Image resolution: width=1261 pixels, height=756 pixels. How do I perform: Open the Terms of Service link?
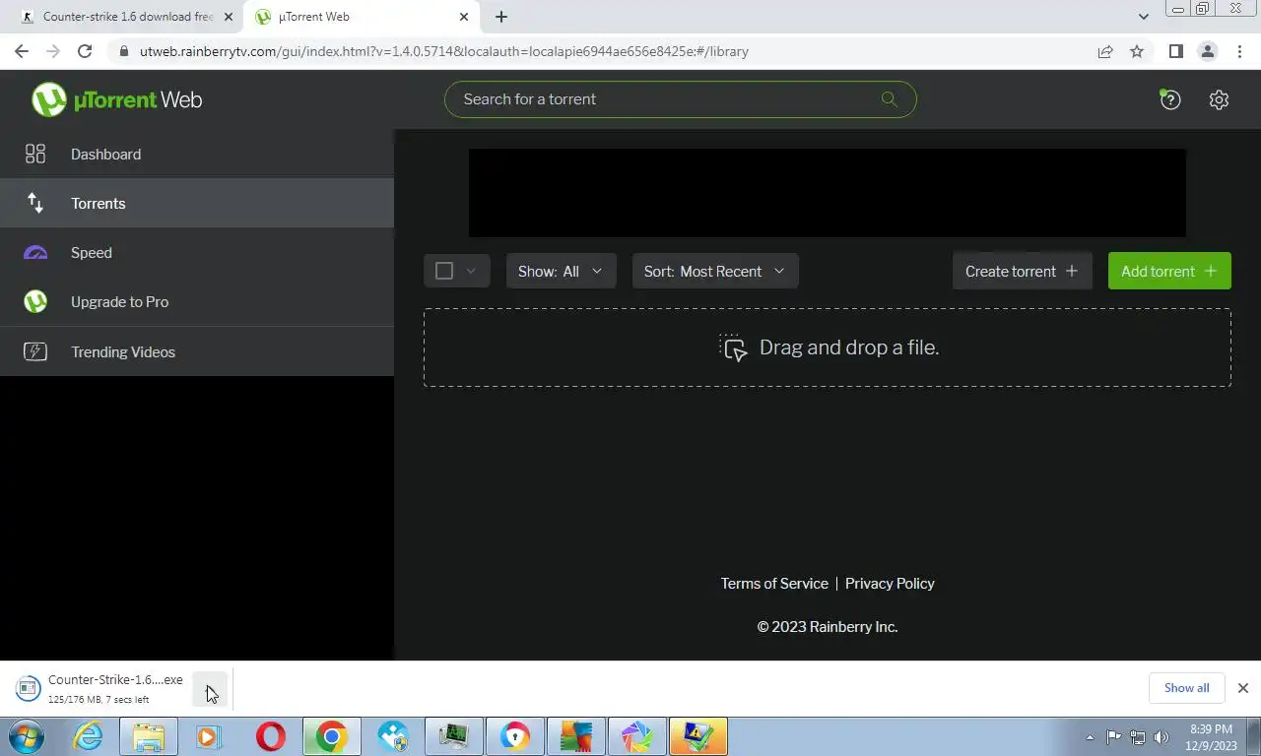click(774, 583)
